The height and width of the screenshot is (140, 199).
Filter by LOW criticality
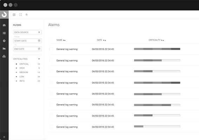pos(21,77)
